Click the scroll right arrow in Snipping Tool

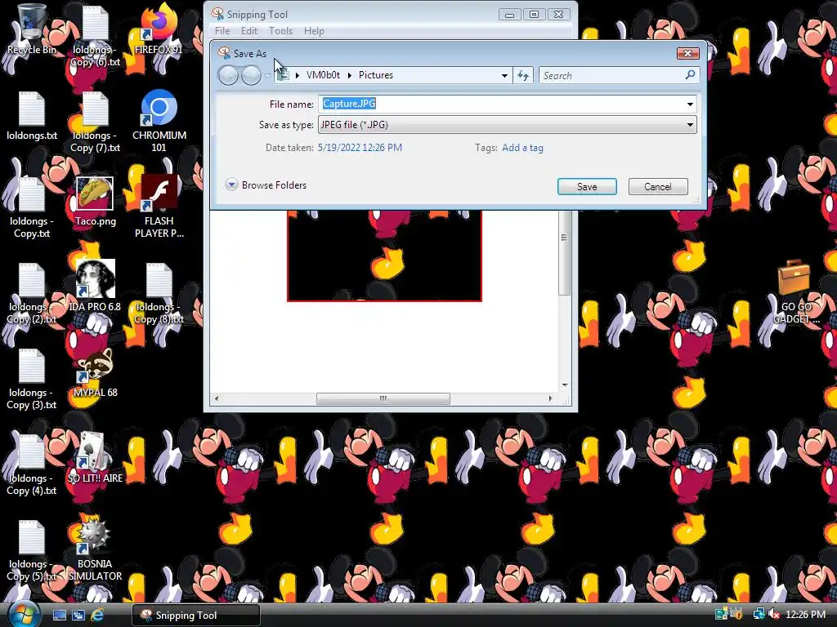(x=550, y=398)
